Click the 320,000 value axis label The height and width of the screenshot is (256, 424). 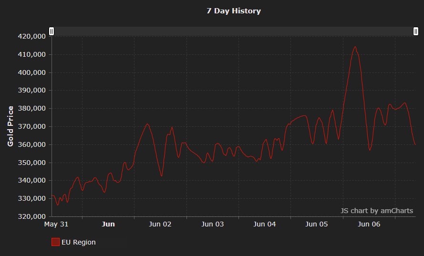click(x=31, y=216)
